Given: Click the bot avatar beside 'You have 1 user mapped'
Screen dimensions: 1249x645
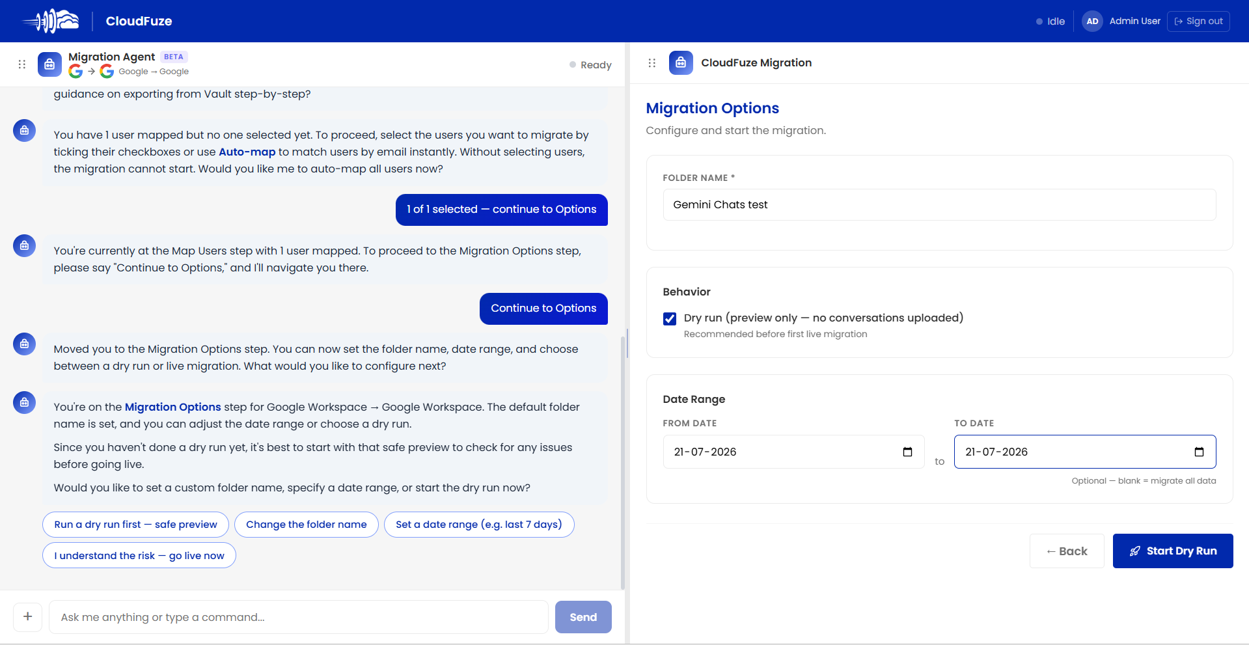Looking at the screenshot, I should [24, 130].
